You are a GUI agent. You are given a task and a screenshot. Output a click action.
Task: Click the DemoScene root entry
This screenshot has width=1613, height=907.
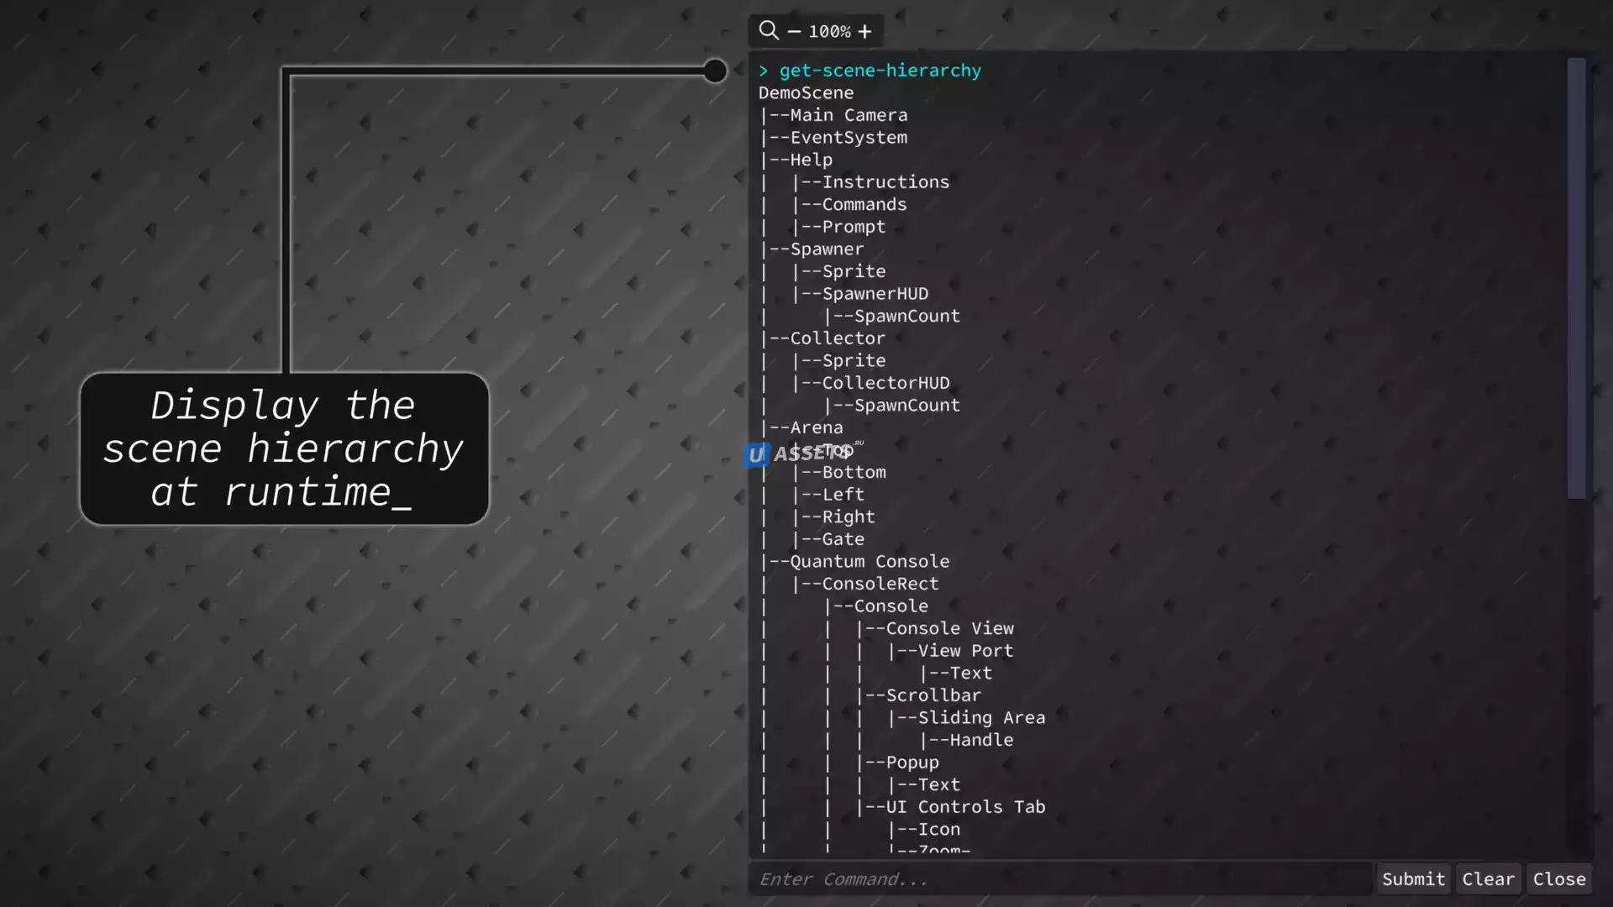coord(806,93)
